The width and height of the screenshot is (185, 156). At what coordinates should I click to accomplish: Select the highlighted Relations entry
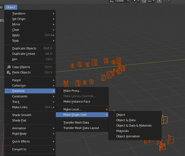coord(30,91)
